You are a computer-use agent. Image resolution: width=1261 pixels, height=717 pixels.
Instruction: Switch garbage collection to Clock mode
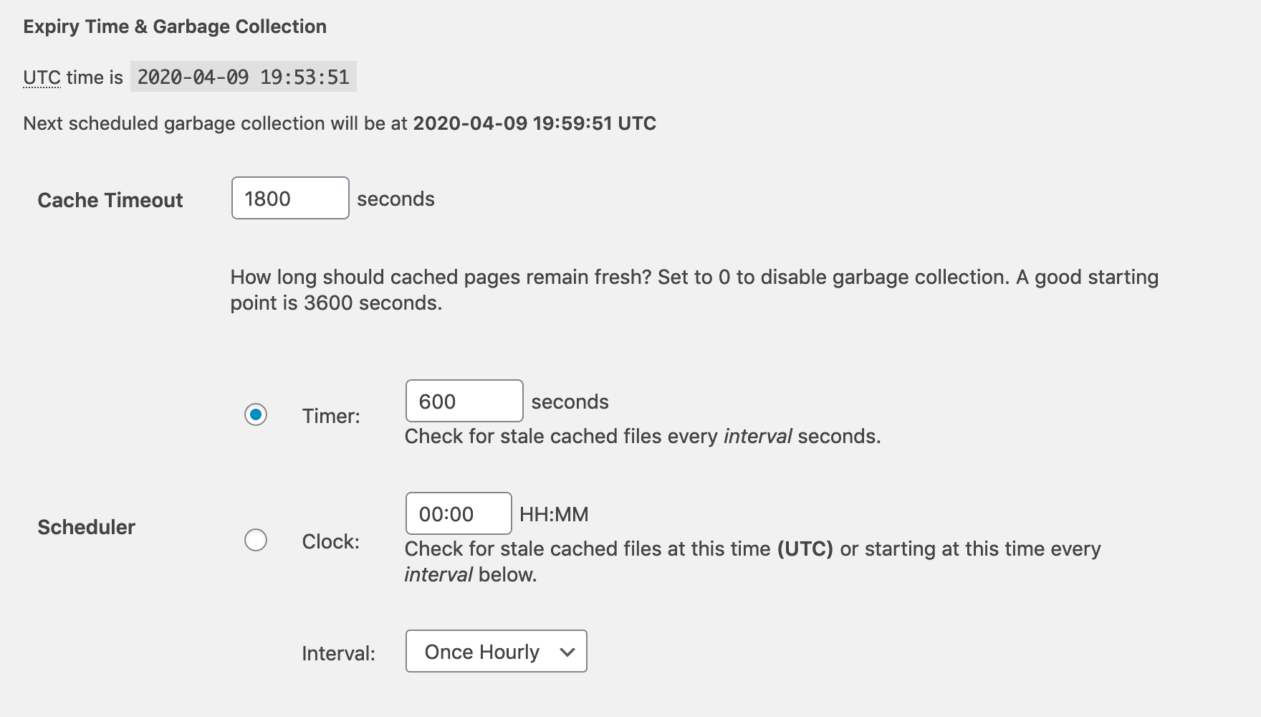click(x=256, y=540)
